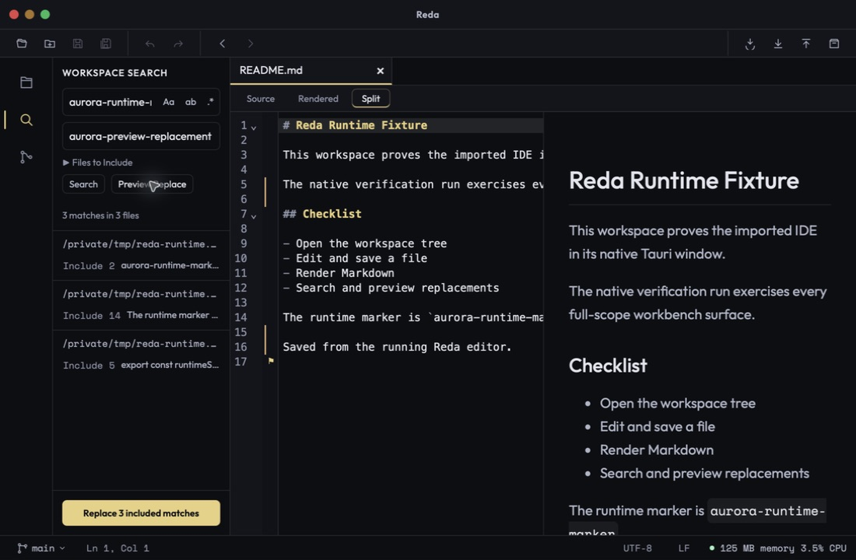Viewport: 856px width, 560px height.
Task: Toggle match case Aa option
Action: tap(169, 102)
